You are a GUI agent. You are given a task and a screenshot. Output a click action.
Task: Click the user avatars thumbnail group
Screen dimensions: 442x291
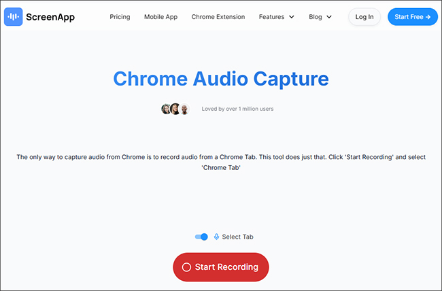pyautogui.click(x=175, y=109)
